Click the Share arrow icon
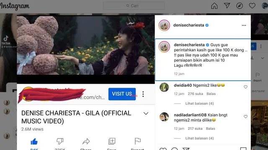Image resolution: width=268 pixels, height=150 pixels. coord(86,141)
